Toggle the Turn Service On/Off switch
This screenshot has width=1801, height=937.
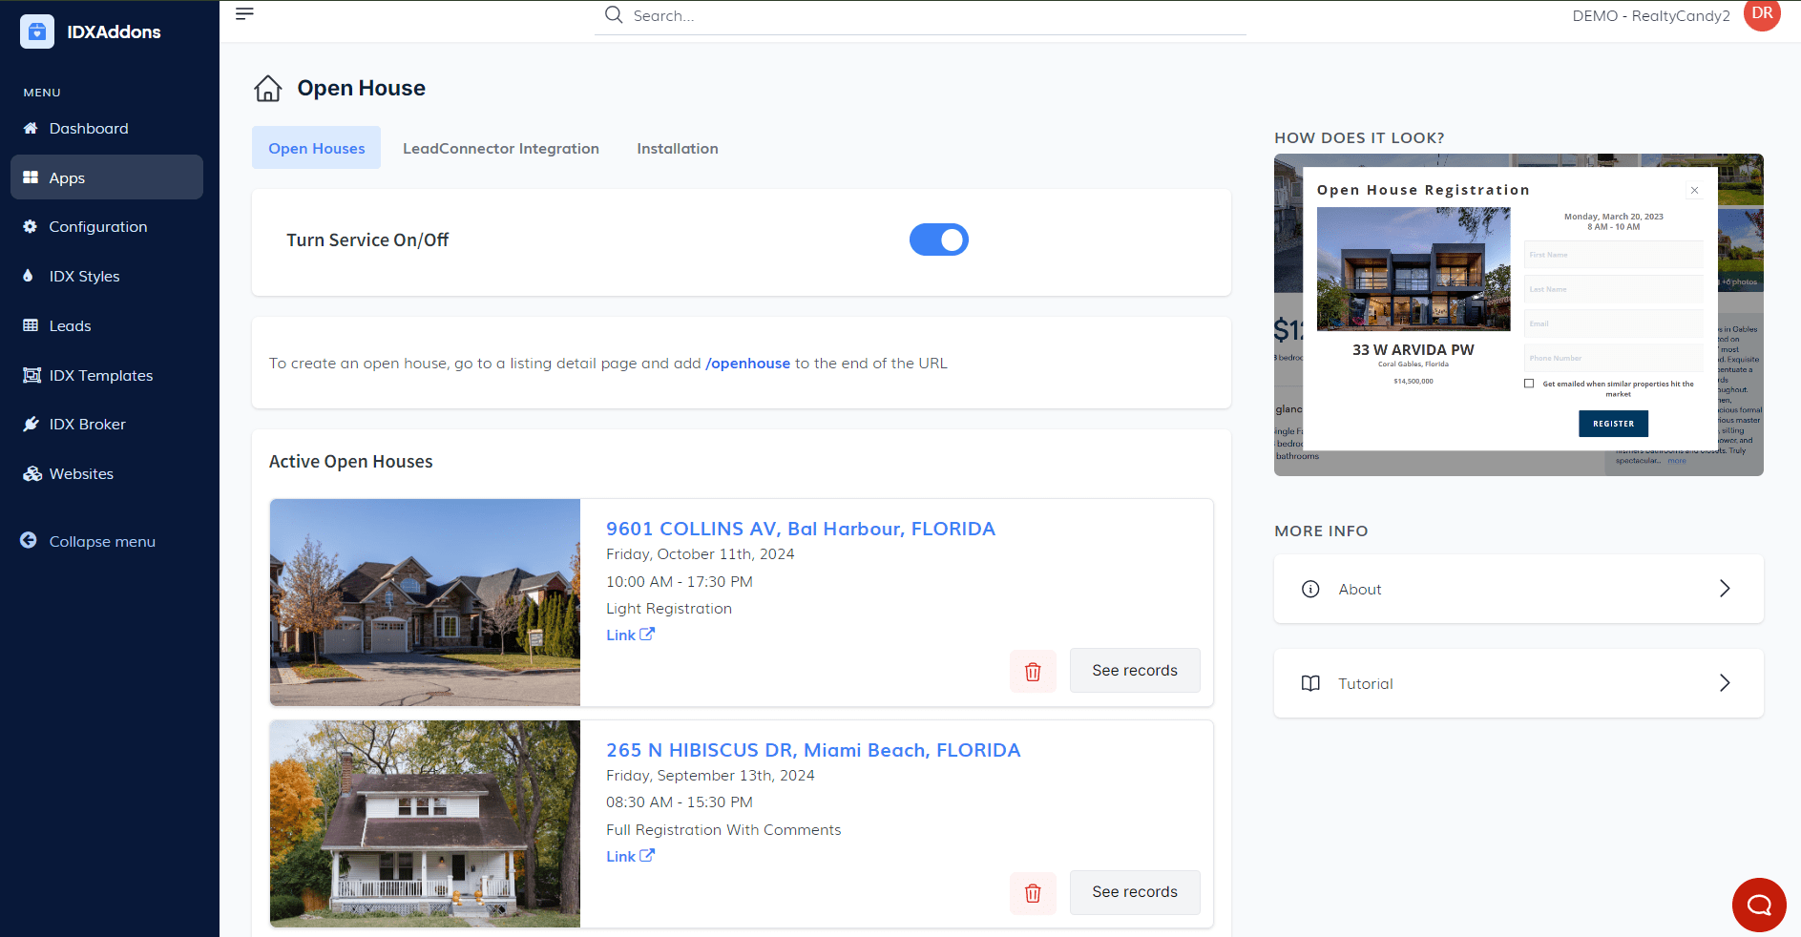pyautogui.click(x=938, y=240)
